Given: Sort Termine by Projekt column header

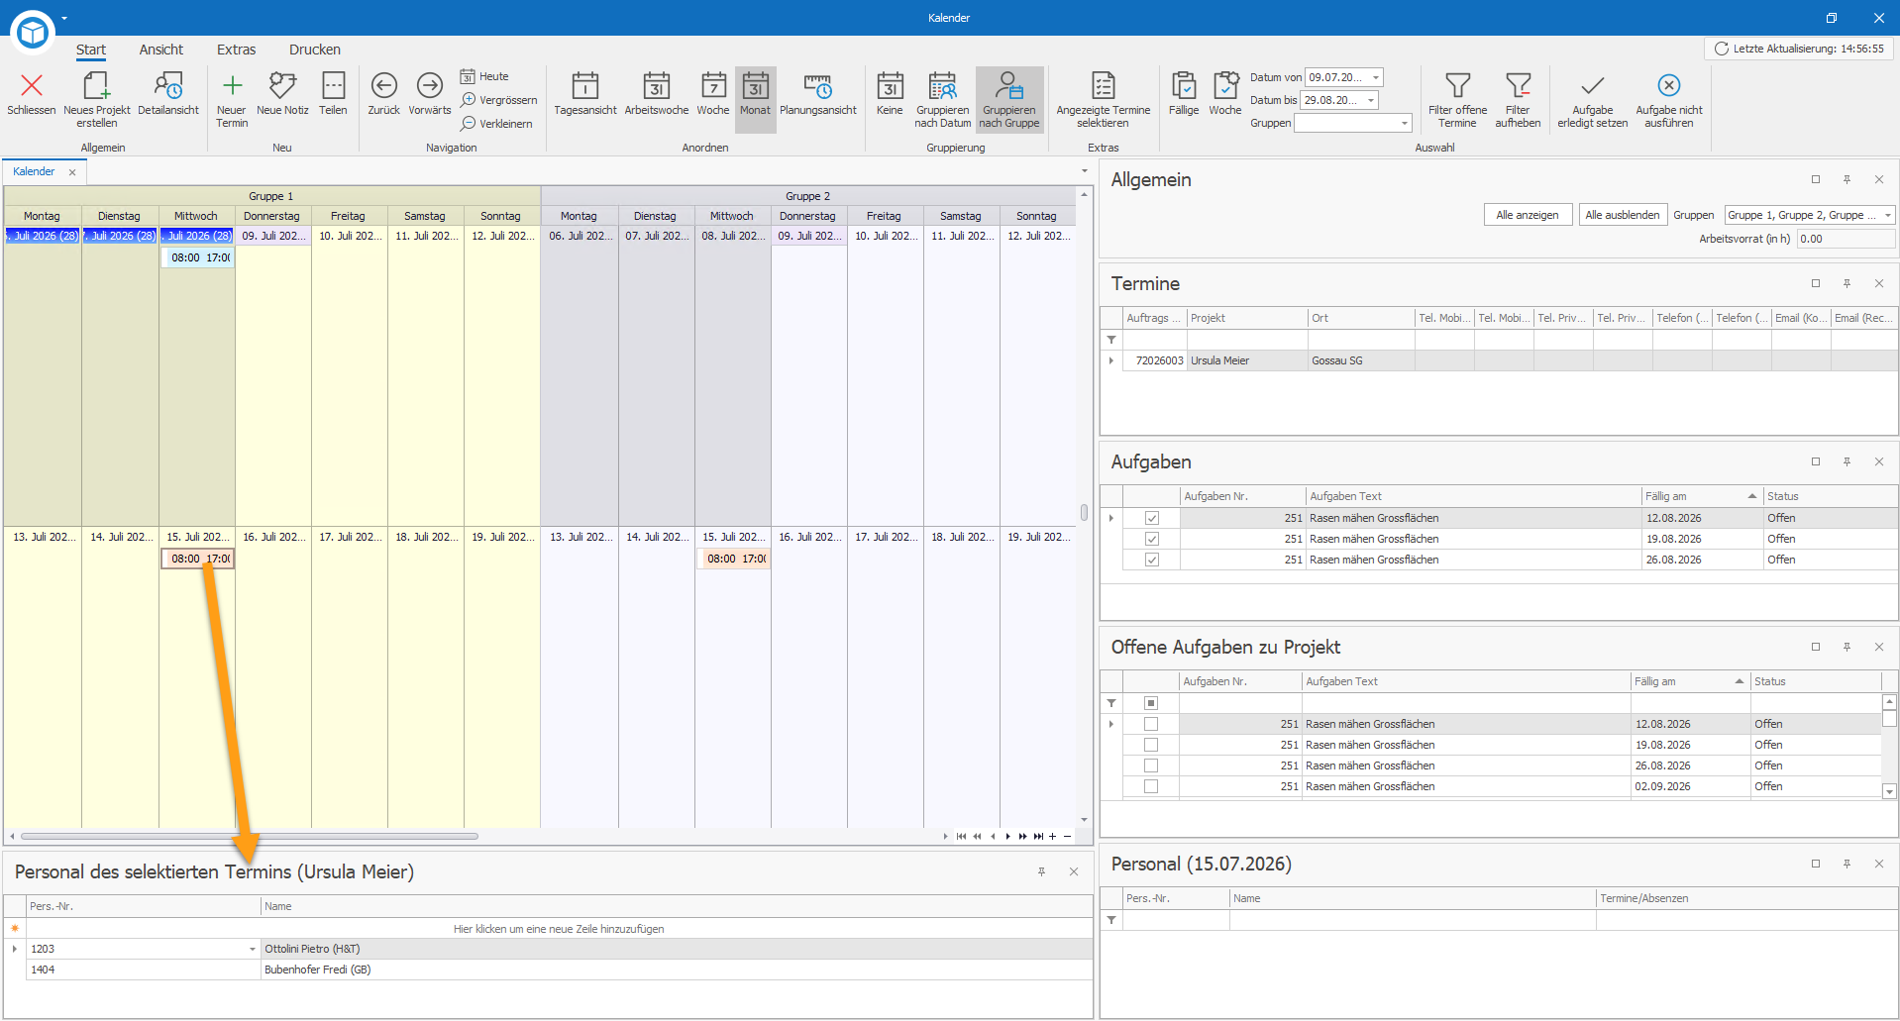Looking at the screenshot, I should pos(1247,318).
